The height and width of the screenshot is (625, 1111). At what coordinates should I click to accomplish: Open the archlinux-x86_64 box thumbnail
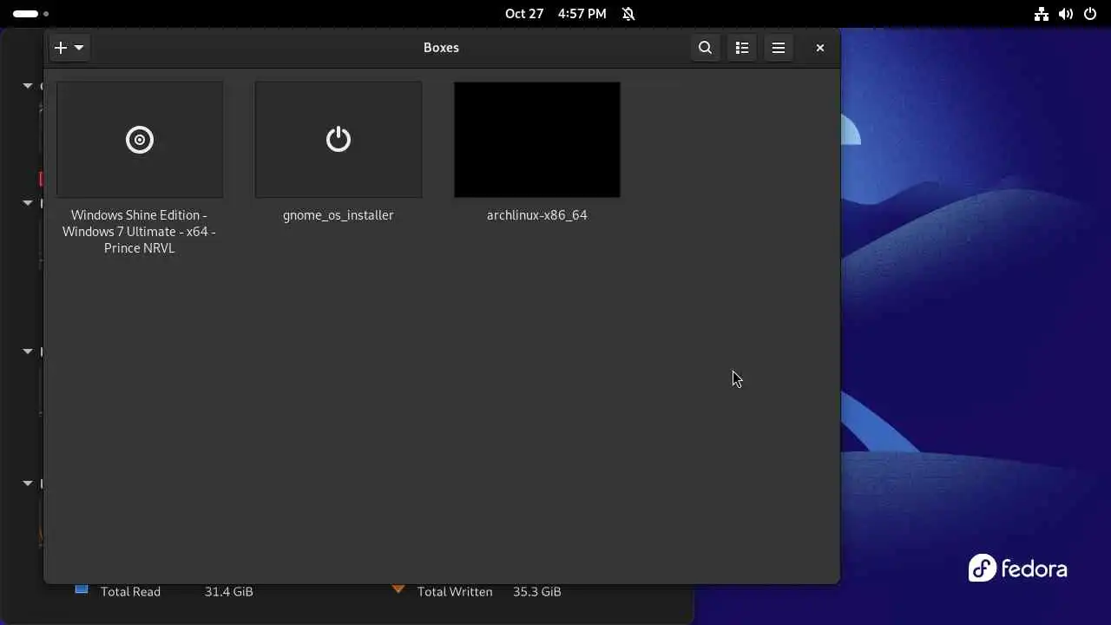coord(537,140)
